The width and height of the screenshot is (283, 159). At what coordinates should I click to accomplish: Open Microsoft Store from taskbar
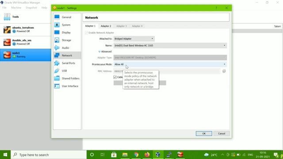[x=114, y=155]
